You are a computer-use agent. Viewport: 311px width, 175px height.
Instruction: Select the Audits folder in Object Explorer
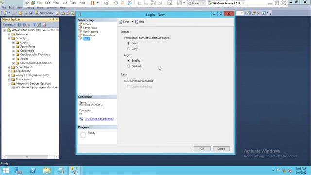[x=24, y=59]
